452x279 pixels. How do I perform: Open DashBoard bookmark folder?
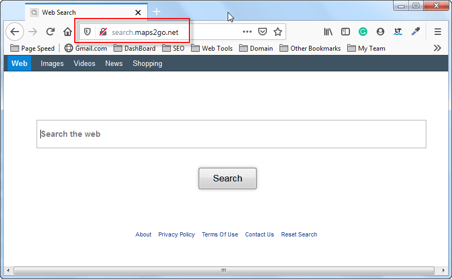pos(134,48)
